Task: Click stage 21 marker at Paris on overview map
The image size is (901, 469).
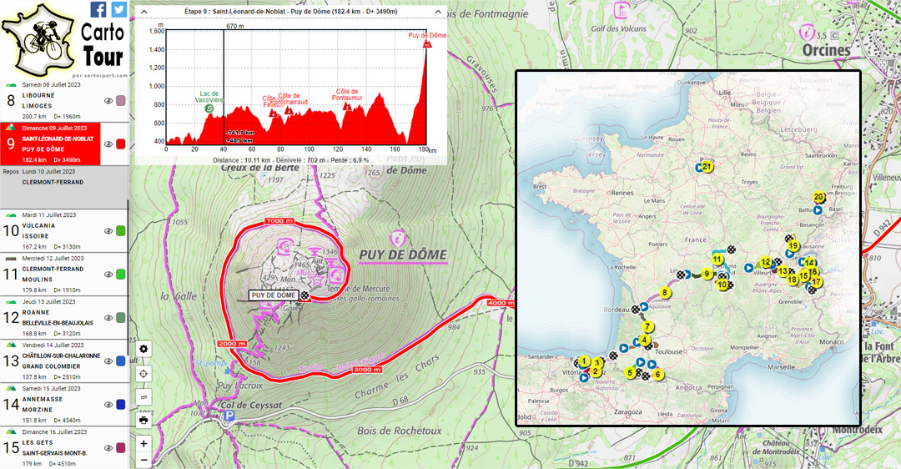Action: 706,167
